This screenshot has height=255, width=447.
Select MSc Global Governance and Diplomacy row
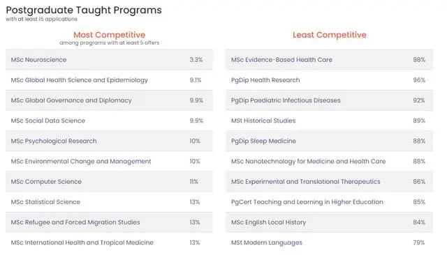(109, 100)
